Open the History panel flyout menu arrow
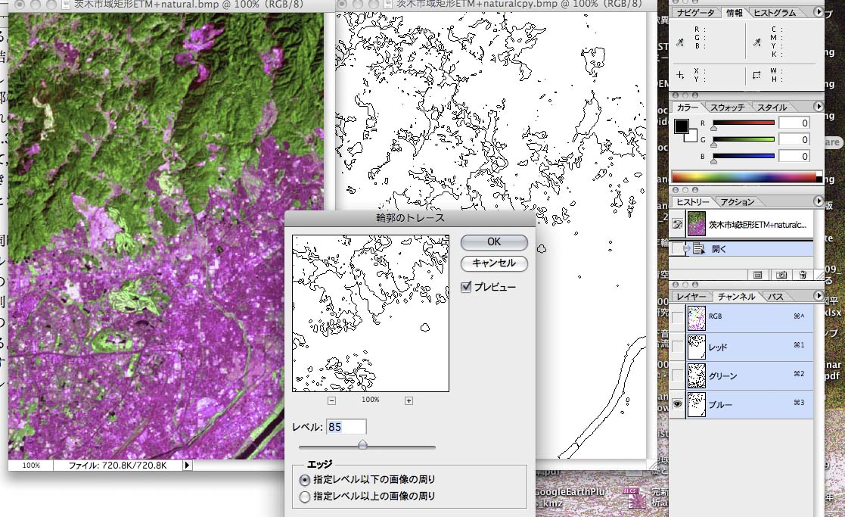Viewport: 845px width, 517px height. (818, 201)
